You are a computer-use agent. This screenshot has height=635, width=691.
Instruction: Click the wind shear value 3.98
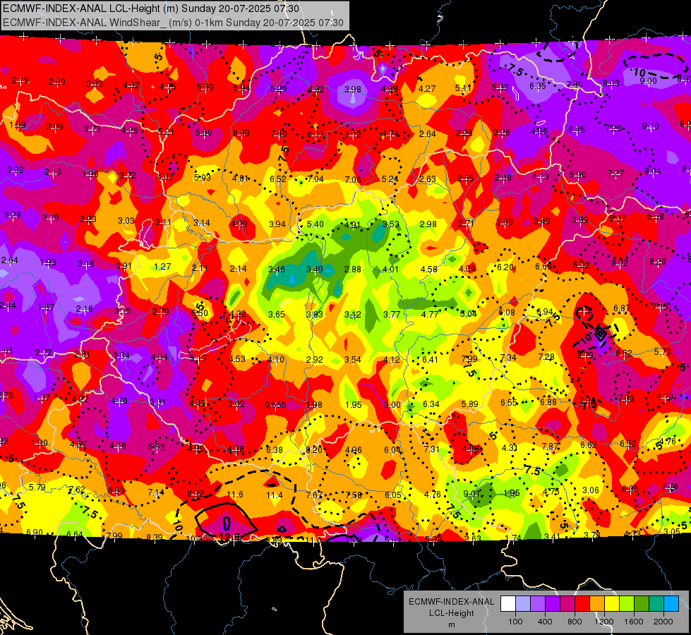pos(352,90)
